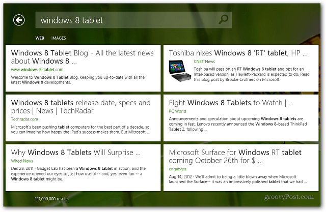Switch to the IMAGES results tab
Screen dimensions: 326x212
pyautogui.click(x=59, y=38)
